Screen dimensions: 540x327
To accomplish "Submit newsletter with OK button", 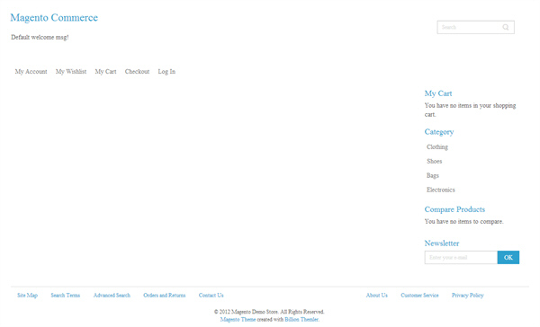I will pyautogui.click(x=508, y=257).
